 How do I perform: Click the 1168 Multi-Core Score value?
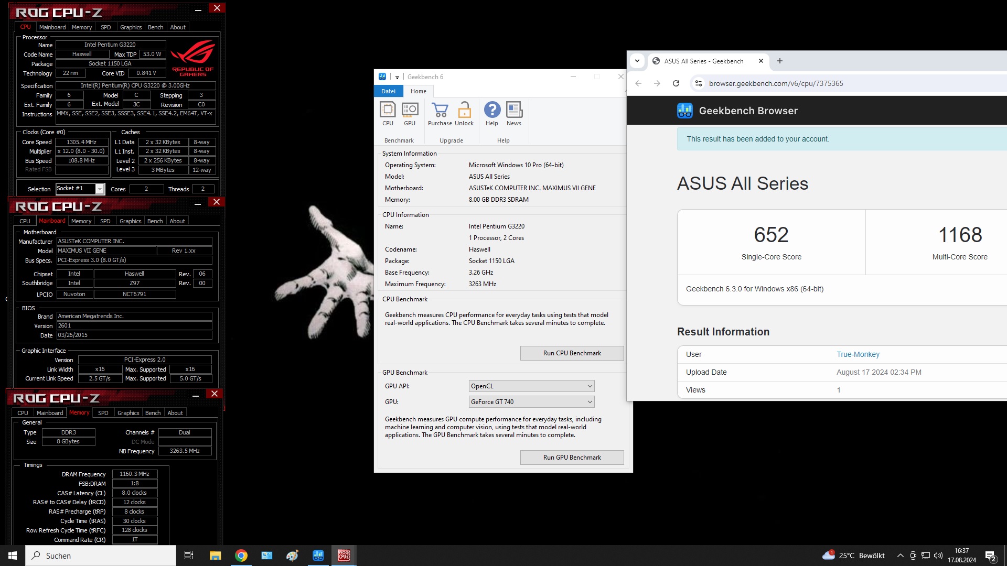pos(960,235)
